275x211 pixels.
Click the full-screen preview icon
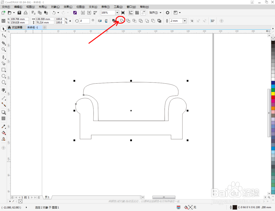tap(123, 13)
